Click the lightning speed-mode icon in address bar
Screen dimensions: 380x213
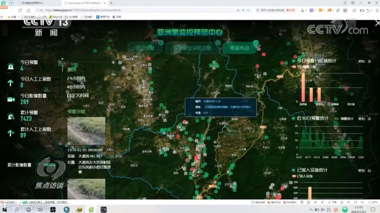click(x=243, y=10)
